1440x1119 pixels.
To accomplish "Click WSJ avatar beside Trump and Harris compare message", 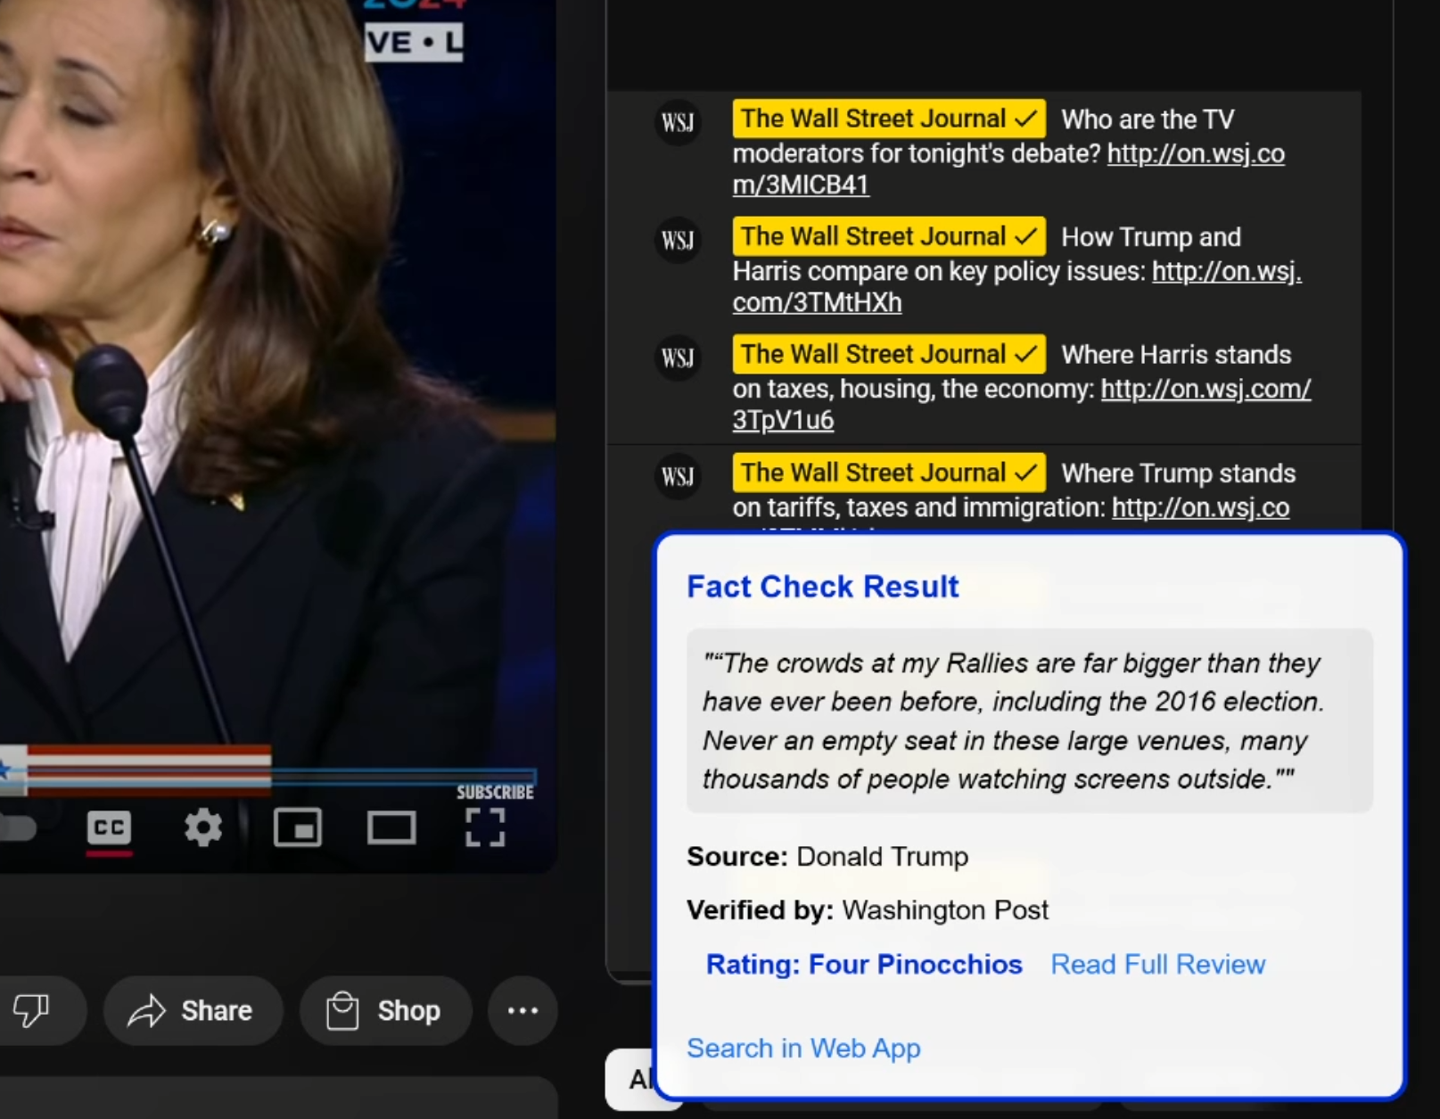I will [678, 240].
